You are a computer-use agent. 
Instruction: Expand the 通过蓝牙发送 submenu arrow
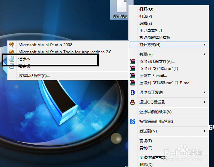[x=204, y=92]
